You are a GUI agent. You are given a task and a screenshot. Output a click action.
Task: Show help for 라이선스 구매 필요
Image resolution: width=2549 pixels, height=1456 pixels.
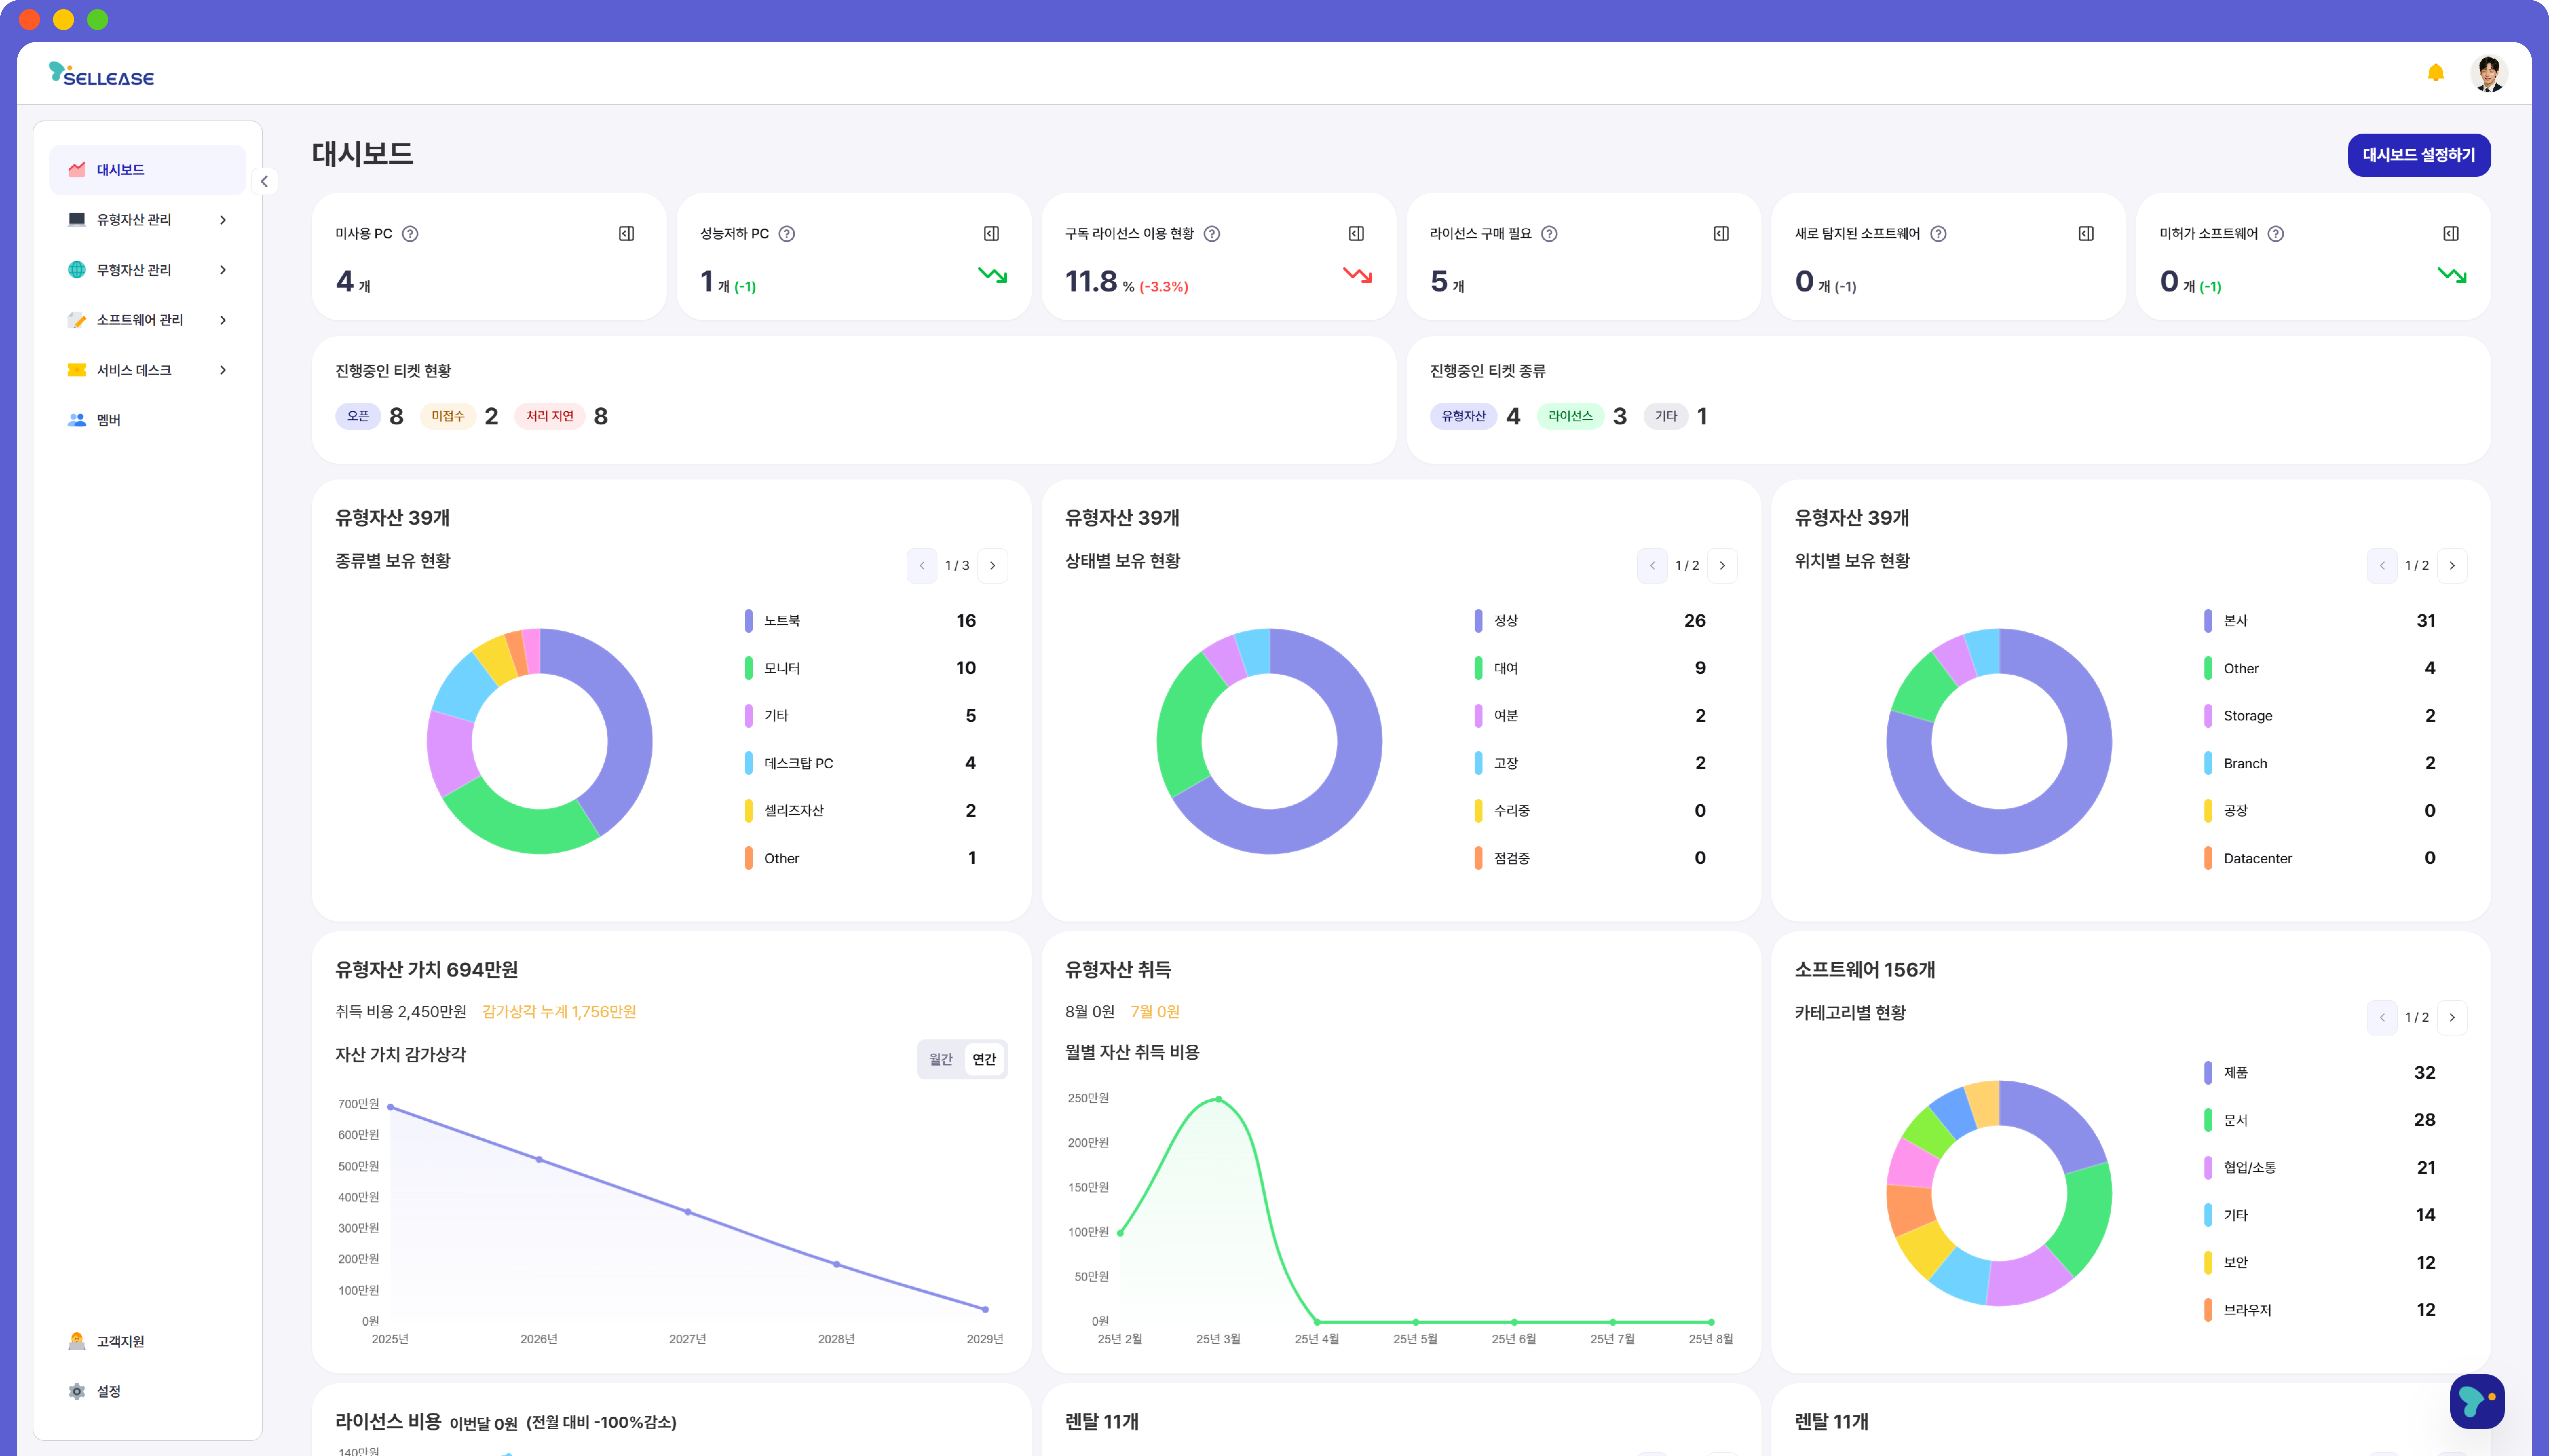click(x=1549, y=234)
